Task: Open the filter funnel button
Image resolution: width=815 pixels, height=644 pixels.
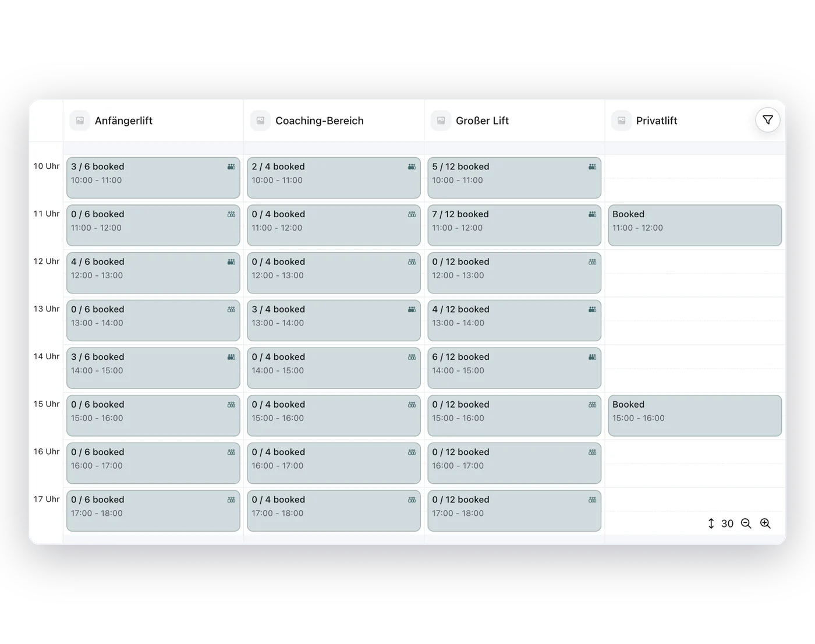Action: point(767,120)
